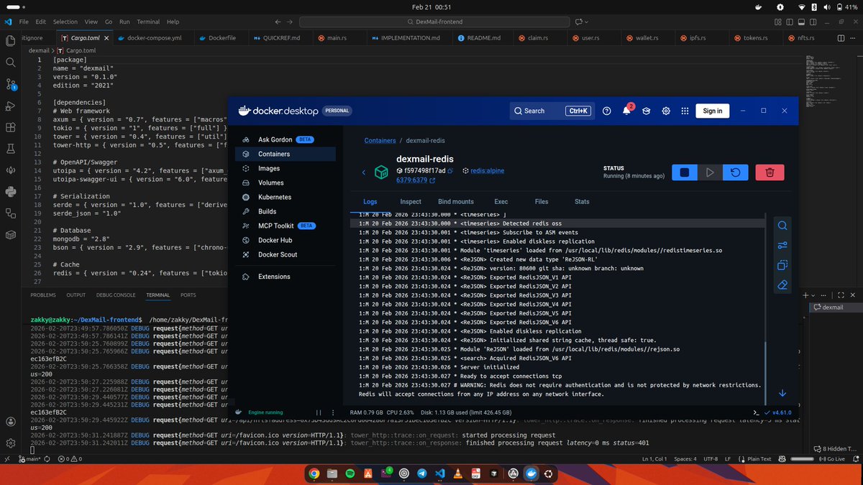
Task: Open MCP Toolkit in the Docker sidebar
Action: (286, 226)
